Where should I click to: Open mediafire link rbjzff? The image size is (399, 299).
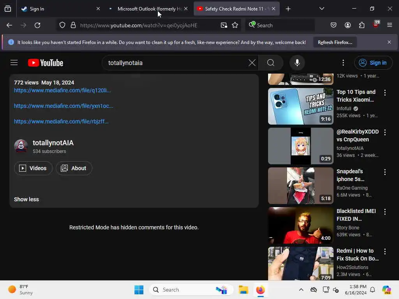61,121
